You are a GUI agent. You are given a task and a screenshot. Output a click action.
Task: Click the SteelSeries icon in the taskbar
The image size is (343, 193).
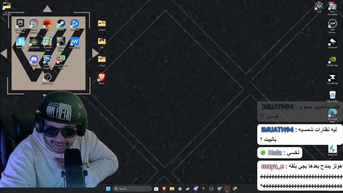[180, 189]
